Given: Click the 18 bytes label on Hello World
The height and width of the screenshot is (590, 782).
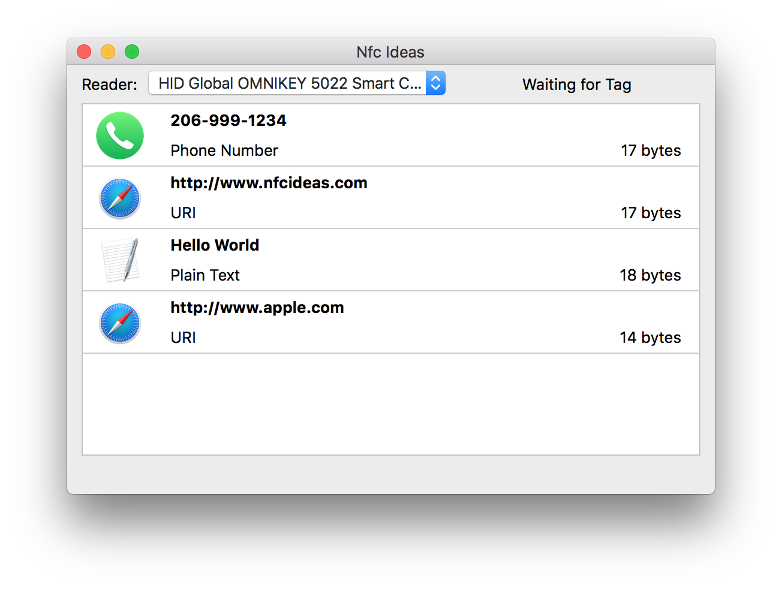Looking at the screenshot, I should (x=650, y=275).
